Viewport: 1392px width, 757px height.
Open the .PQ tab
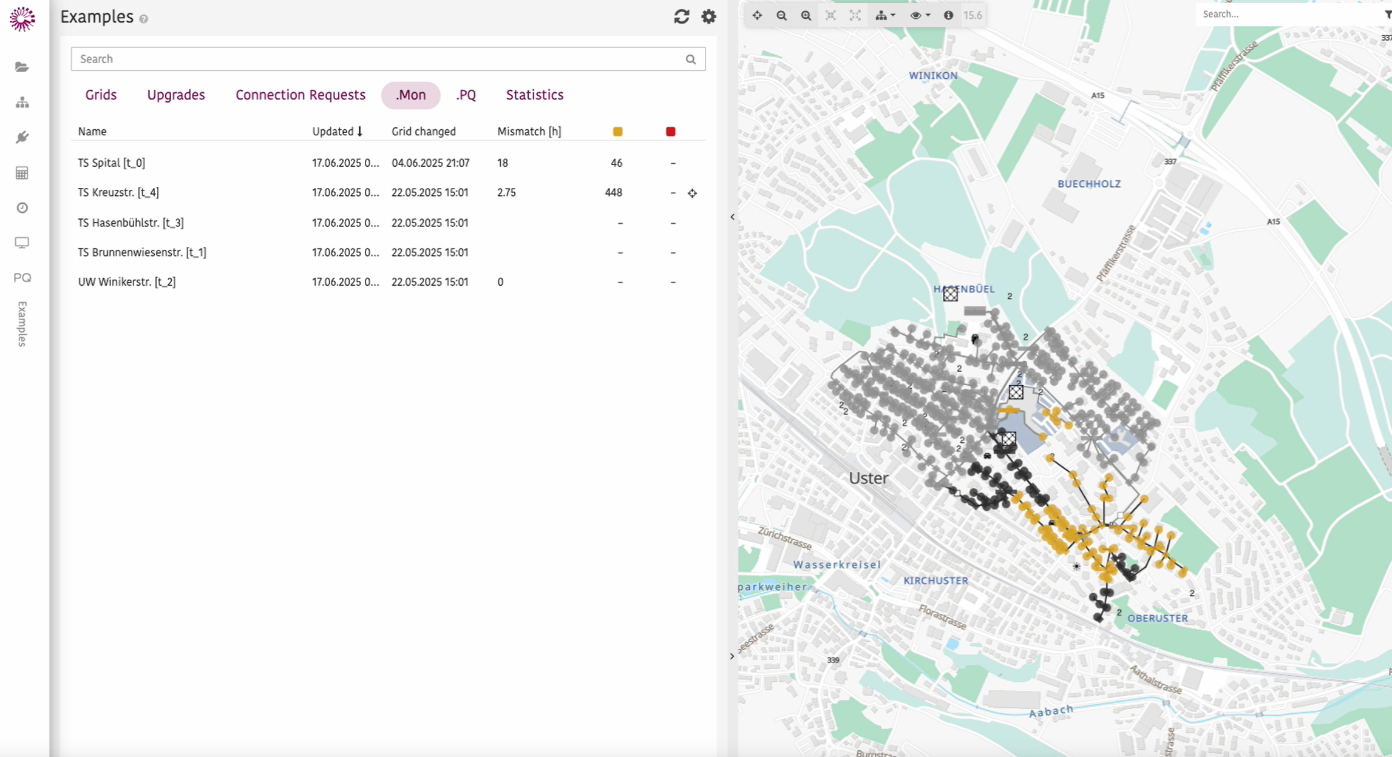(466, 95)
